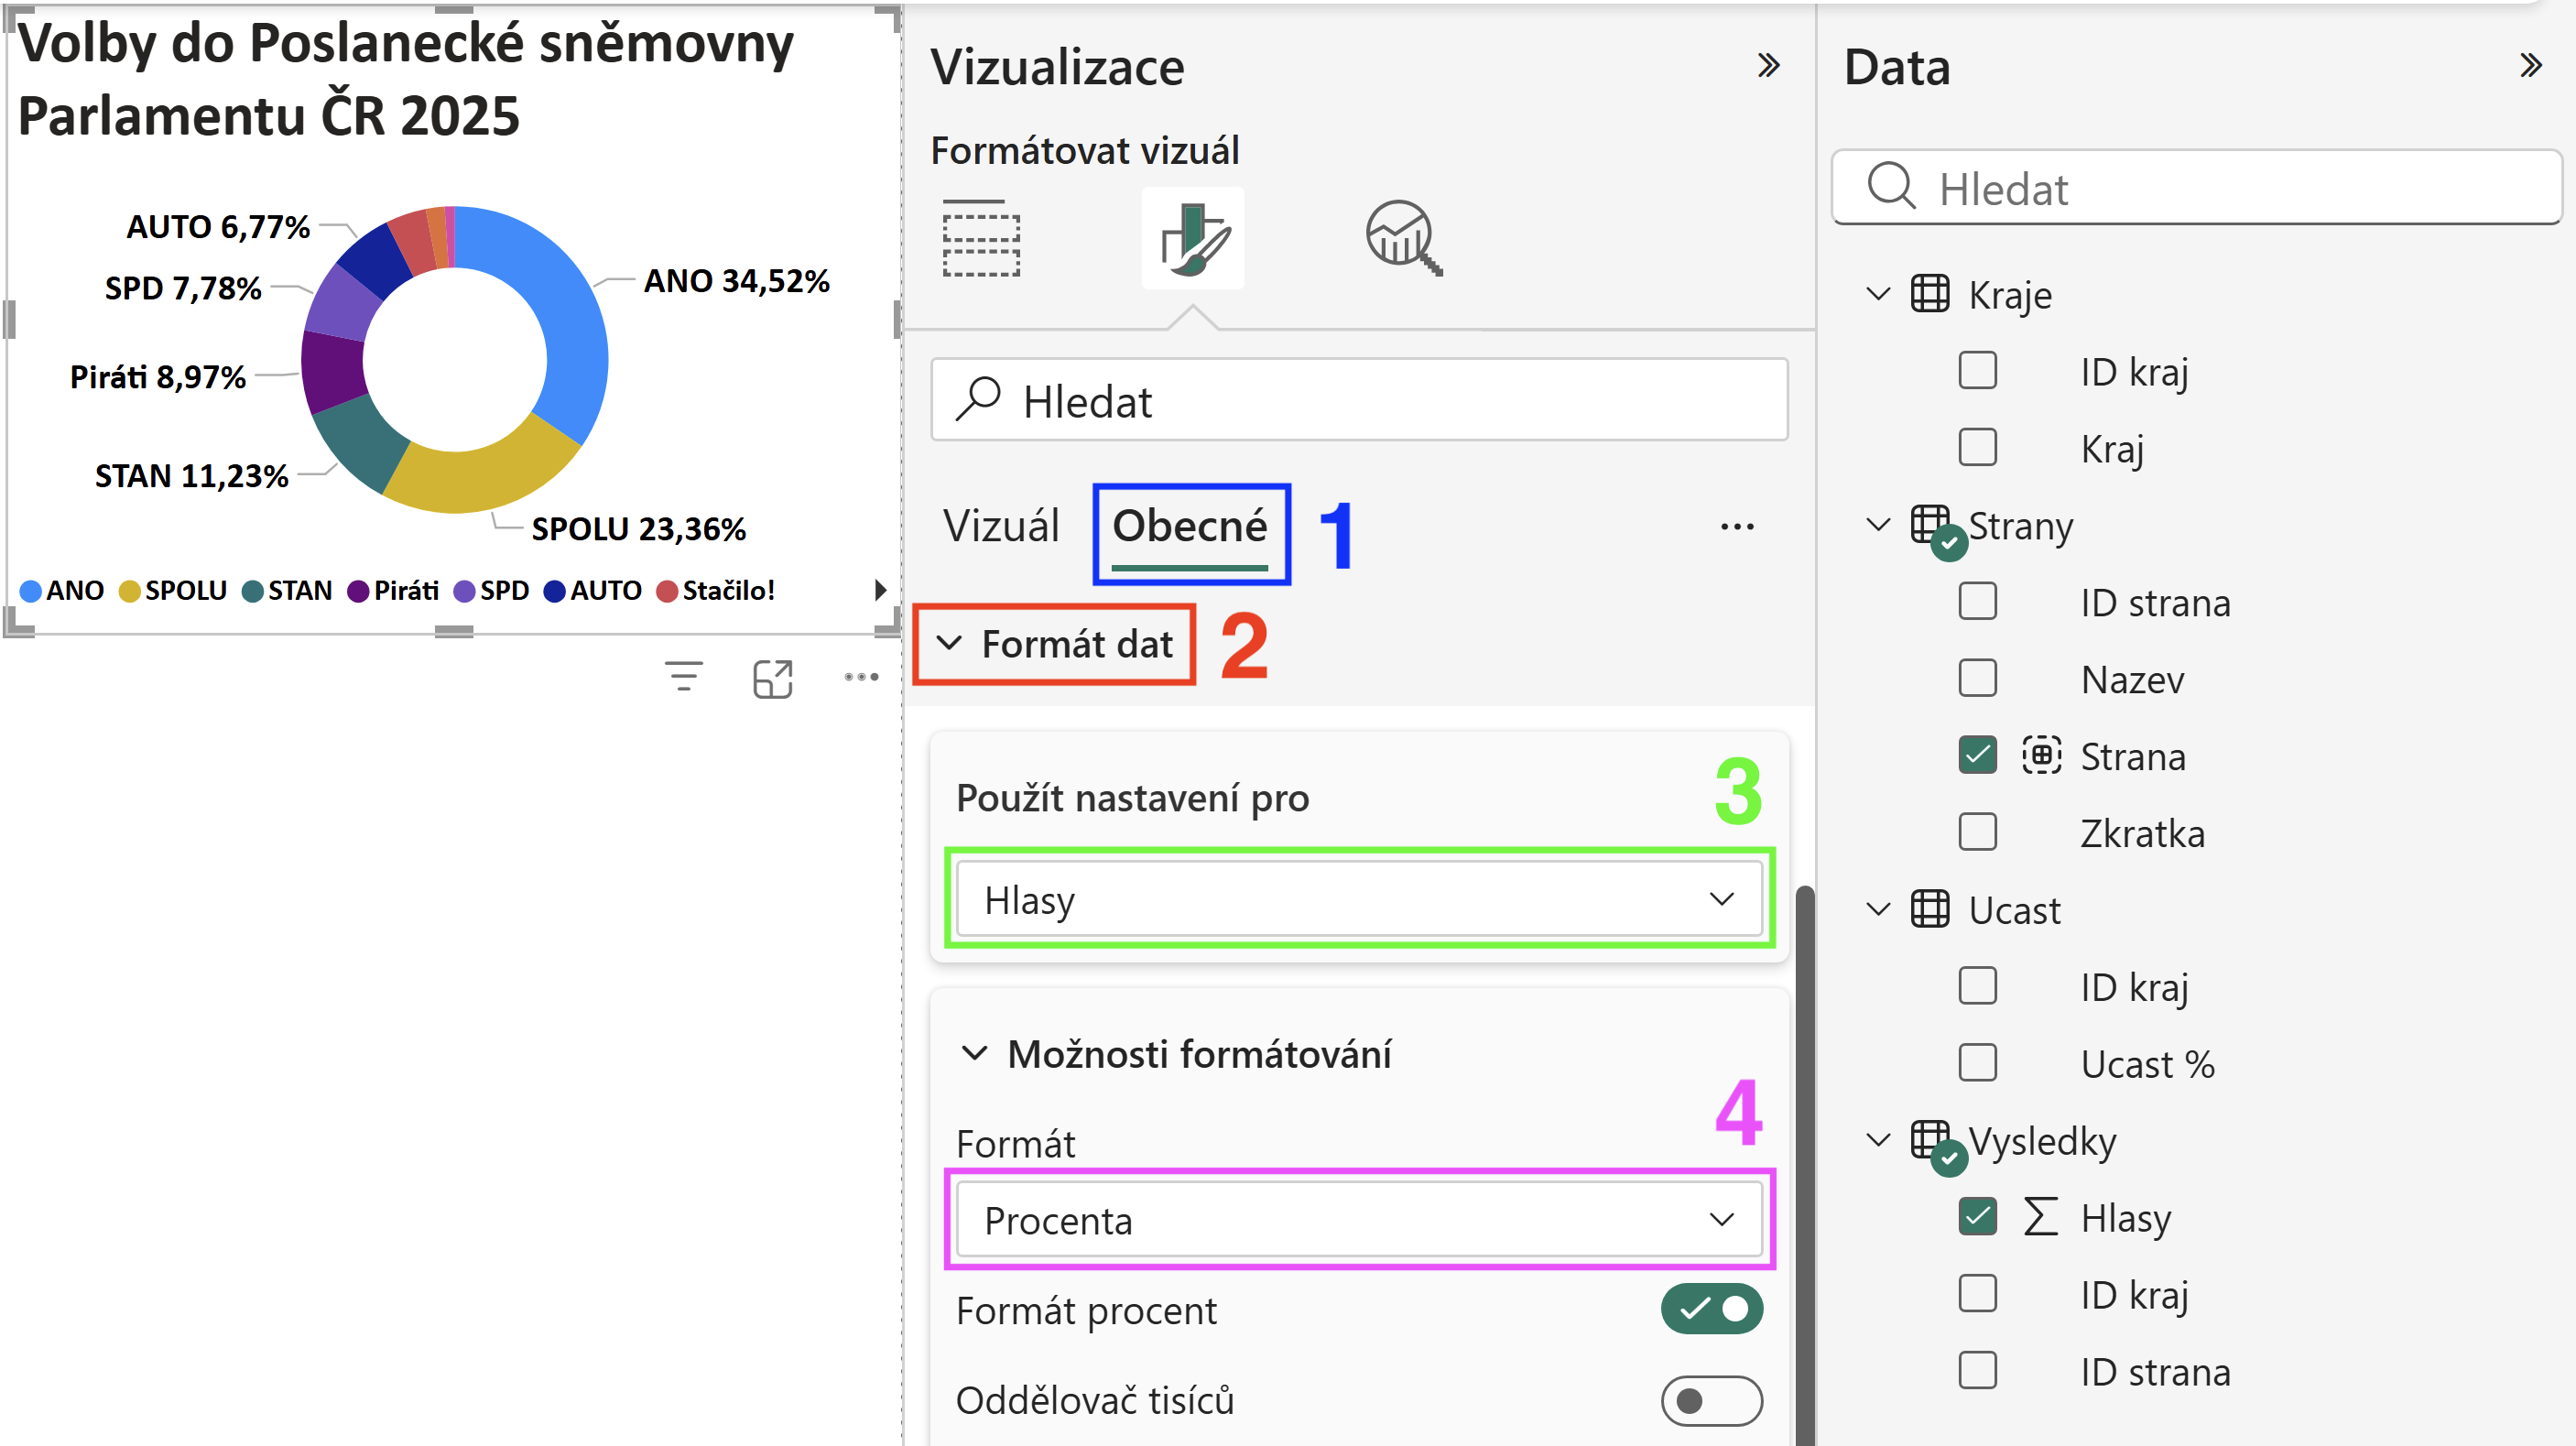Collapse the Vizualizace pane with double arrows
2576x1446 pixels.
[1768, 66]
